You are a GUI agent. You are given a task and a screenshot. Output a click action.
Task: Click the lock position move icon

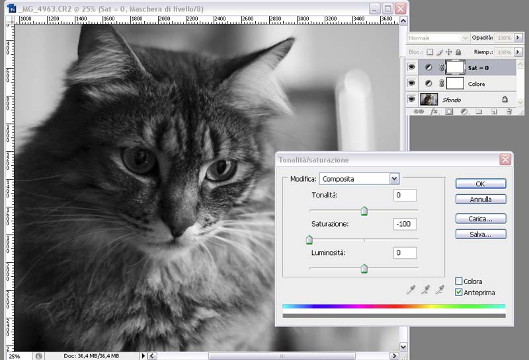tap(449, 52)
